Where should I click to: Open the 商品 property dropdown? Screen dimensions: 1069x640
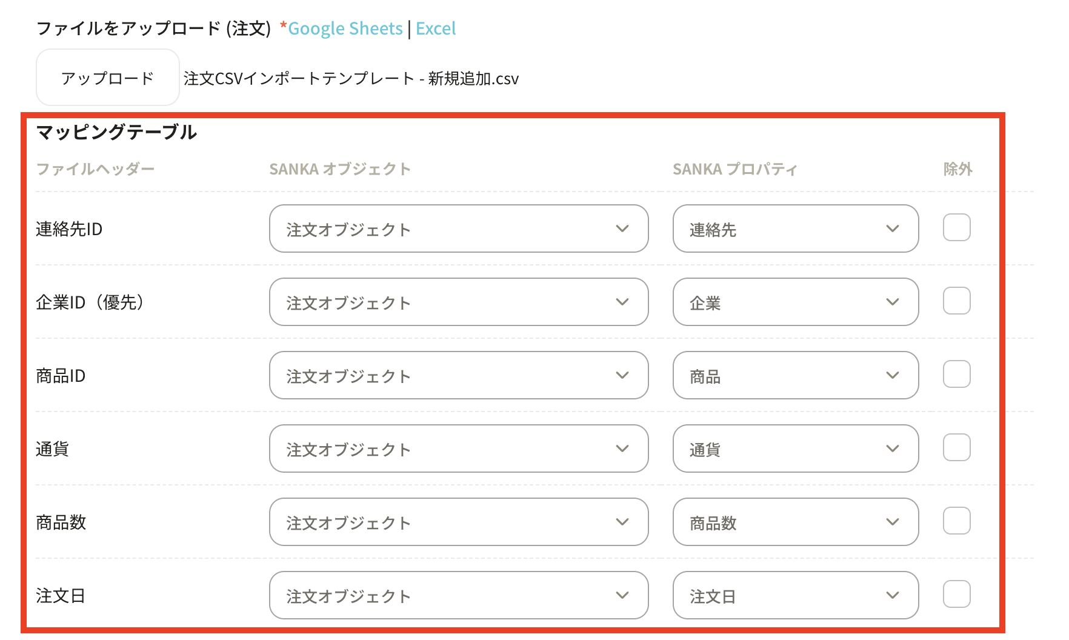click(795, 375)
